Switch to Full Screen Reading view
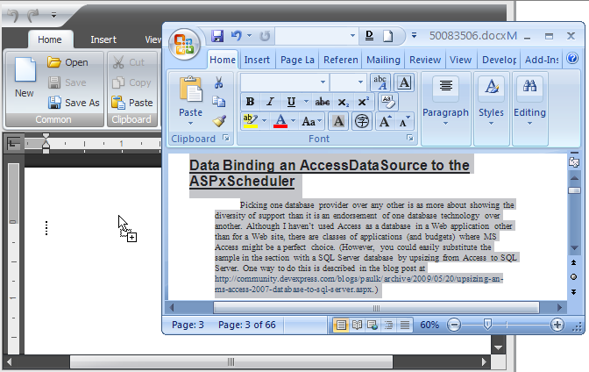Screen dimensions: 589x372 (x=357, y=325)
